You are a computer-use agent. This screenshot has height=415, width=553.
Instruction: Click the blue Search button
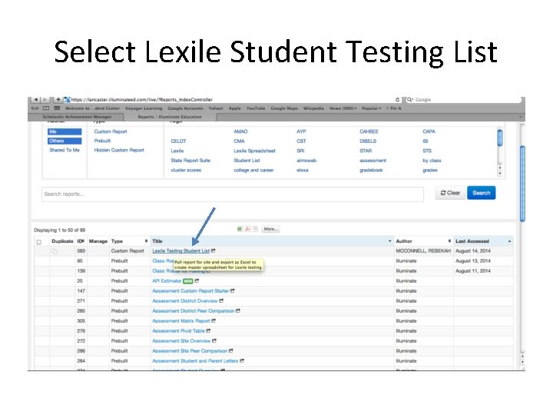tap(482, 193)
